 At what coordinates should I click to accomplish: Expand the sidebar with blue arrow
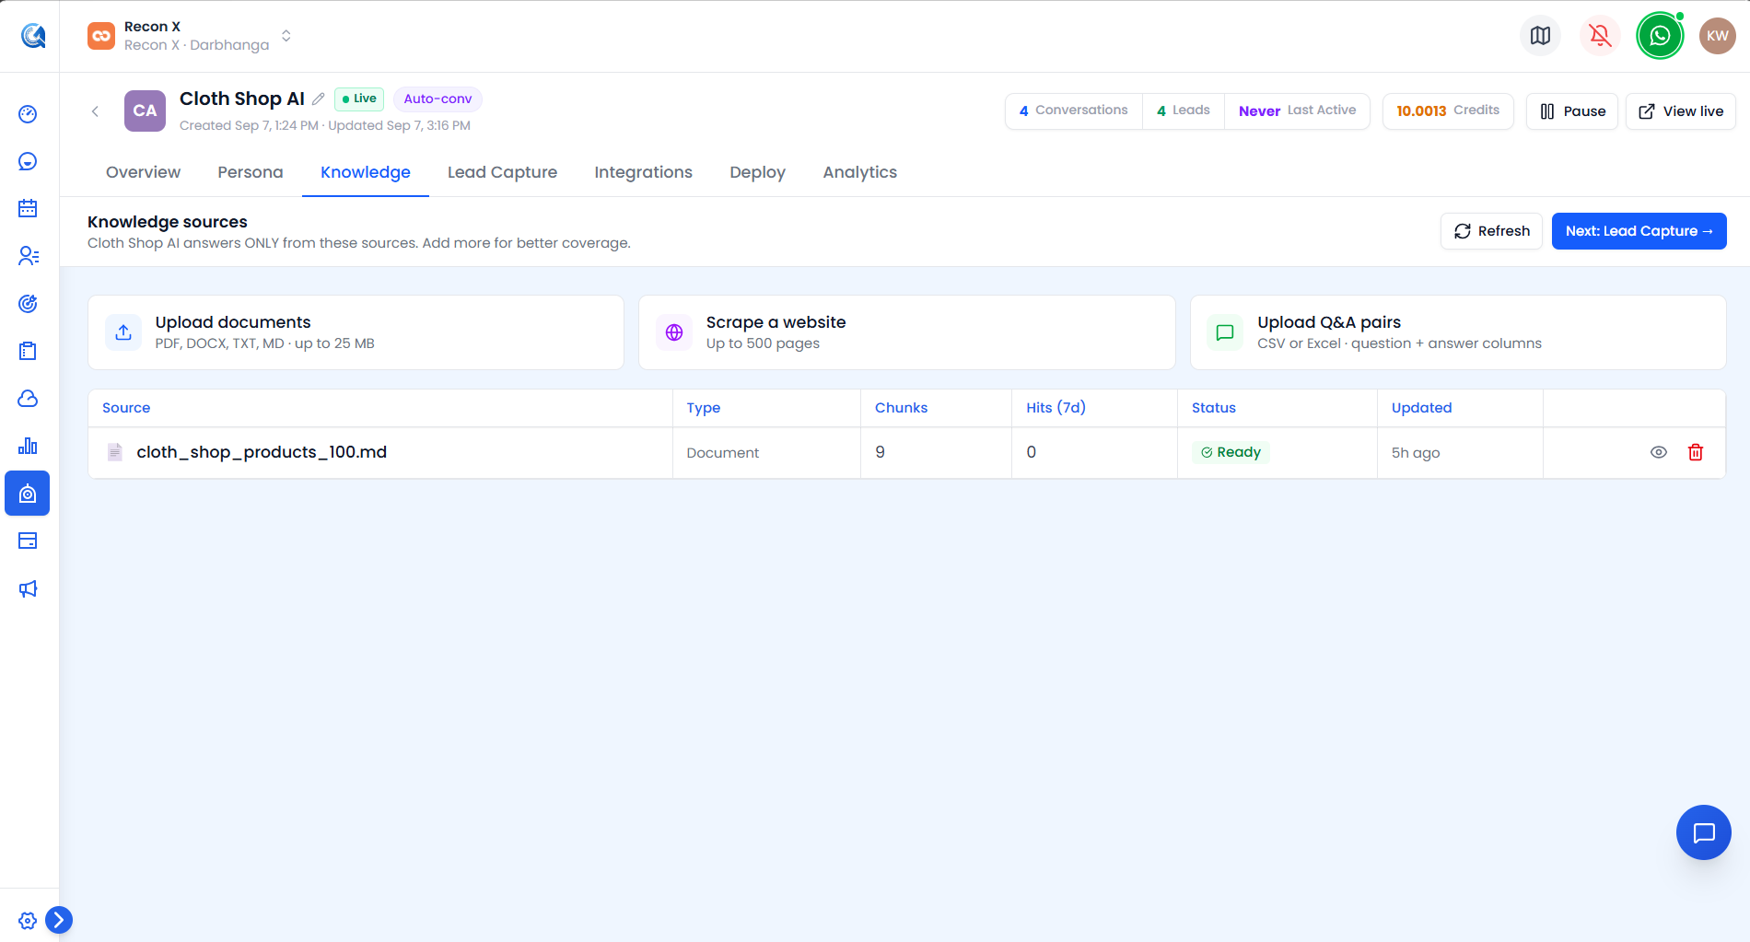[x=59, y=920]
